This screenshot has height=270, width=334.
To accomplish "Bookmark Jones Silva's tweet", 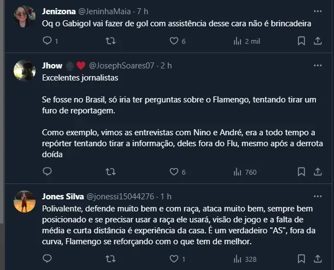I will (x=301, y=259).
